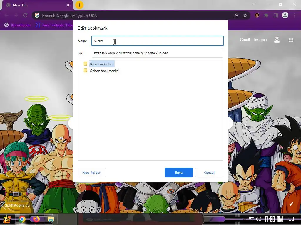301x225 pixels.
Task: Click the Search Labs flask icon
Action: click(277, 40)
